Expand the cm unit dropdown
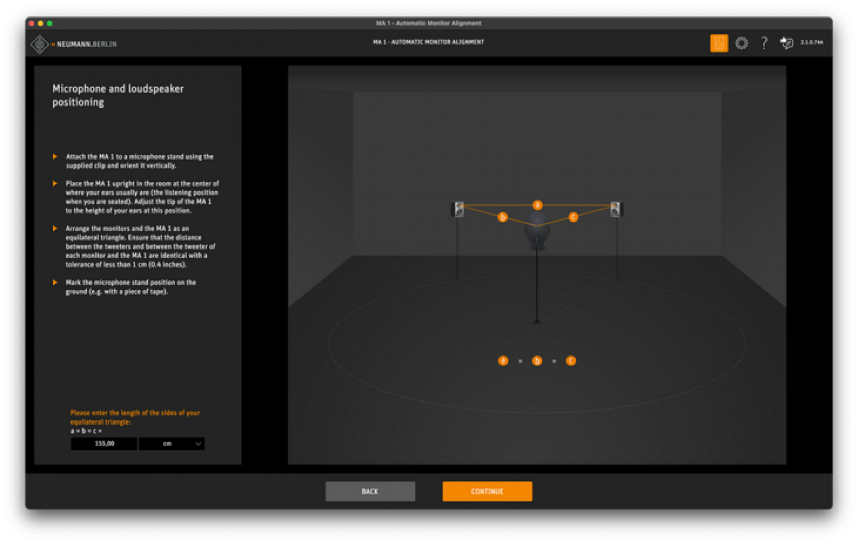858x542 pixels. (x=172, y=443)
